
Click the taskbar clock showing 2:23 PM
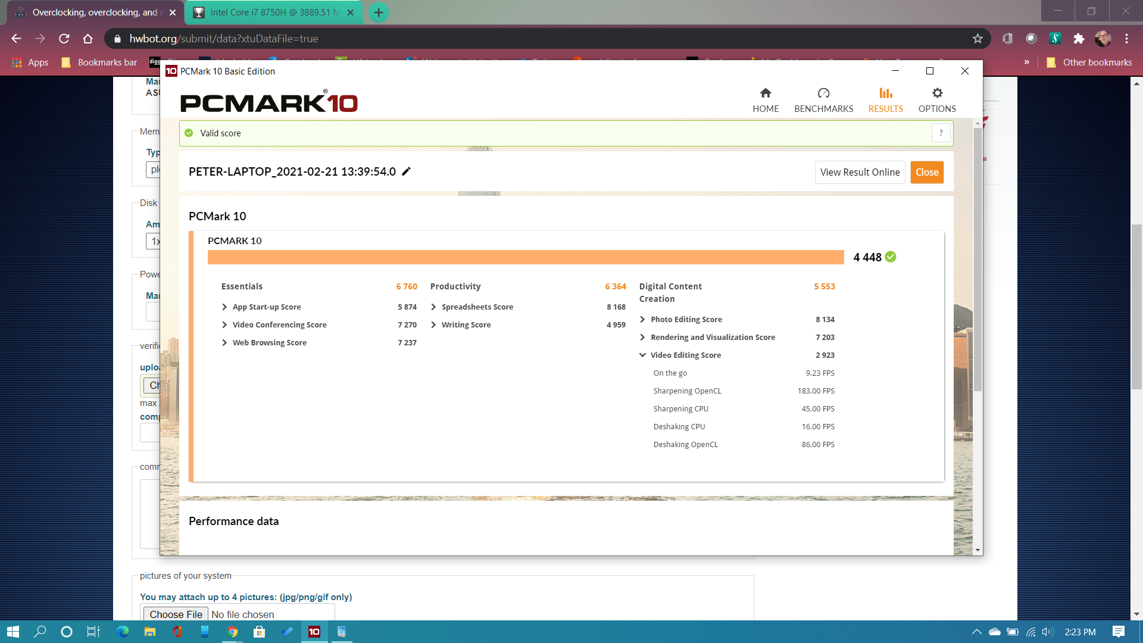click(x=1080, y=632)
